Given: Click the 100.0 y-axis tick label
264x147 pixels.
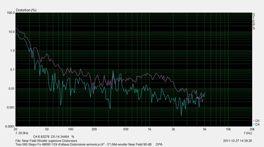Looking at the screenshot, I should point(11,13).
